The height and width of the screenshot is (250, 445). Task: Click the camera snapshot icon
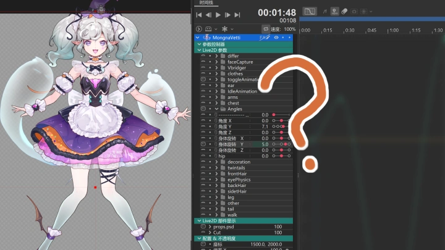(x=354, y=12)
